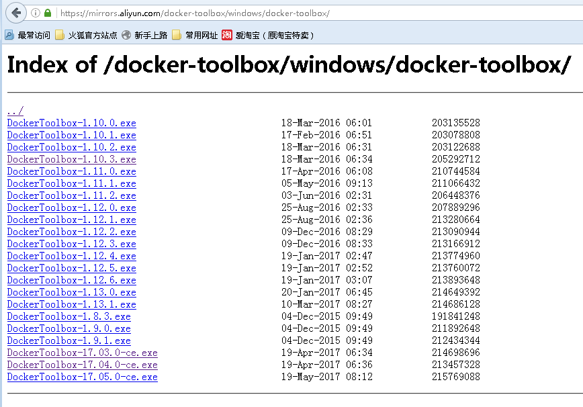Download DockerToolbox-1.8.3.exe
This screenshot has height=407, width=583.
(69, 316)
